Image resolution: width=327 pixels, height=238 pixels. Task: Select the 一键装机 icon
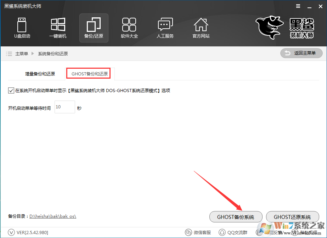(x=58, y=28)
